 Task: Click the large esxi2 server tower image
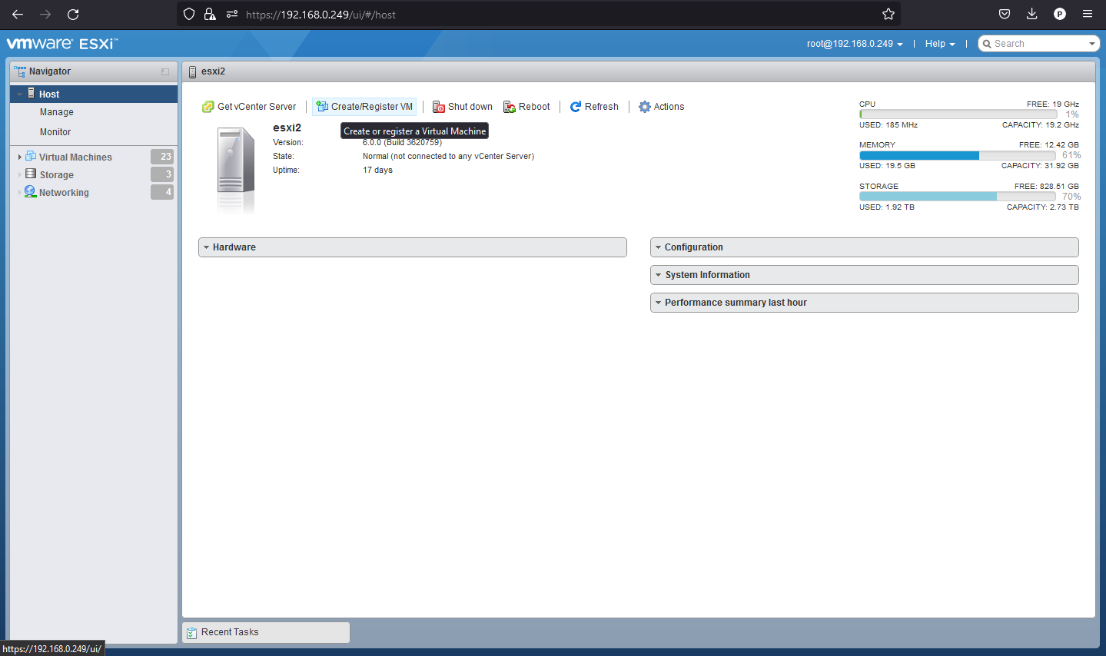pyautogui.click(x=236, y=170)
